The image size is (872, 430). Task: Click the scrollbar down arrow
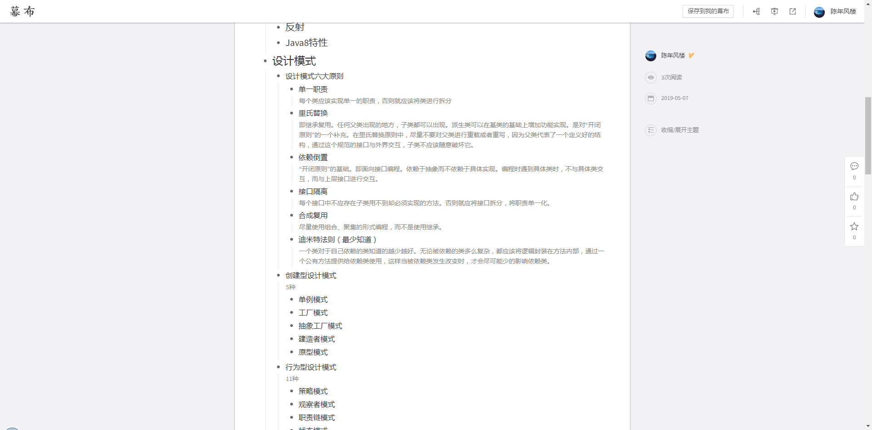(868, 426)
